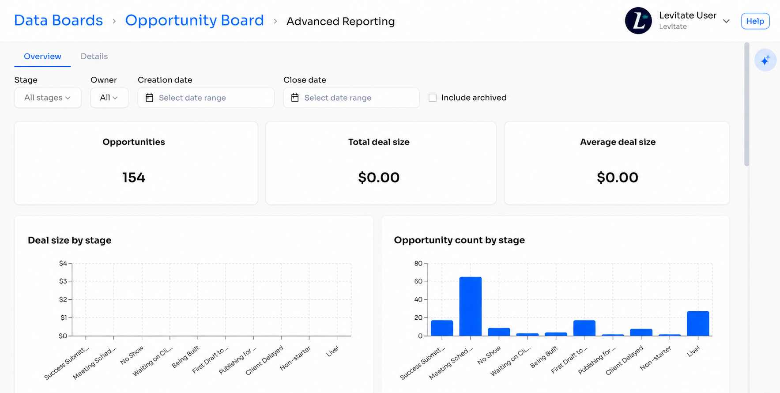Image resolution: width=780 pixels, height=393 pixels.
Task: Click the calendar icon in Close date field
Action: (x=295, y=98)
